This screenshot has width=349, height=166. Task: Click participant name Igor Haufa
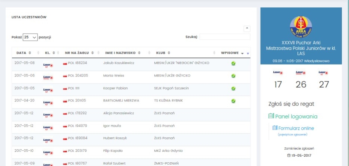pos(112,126)
